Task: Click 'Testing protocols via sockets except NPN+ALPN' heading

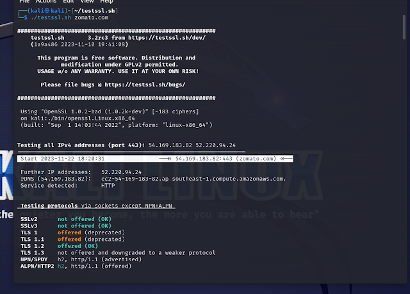Action: [96, 206]
